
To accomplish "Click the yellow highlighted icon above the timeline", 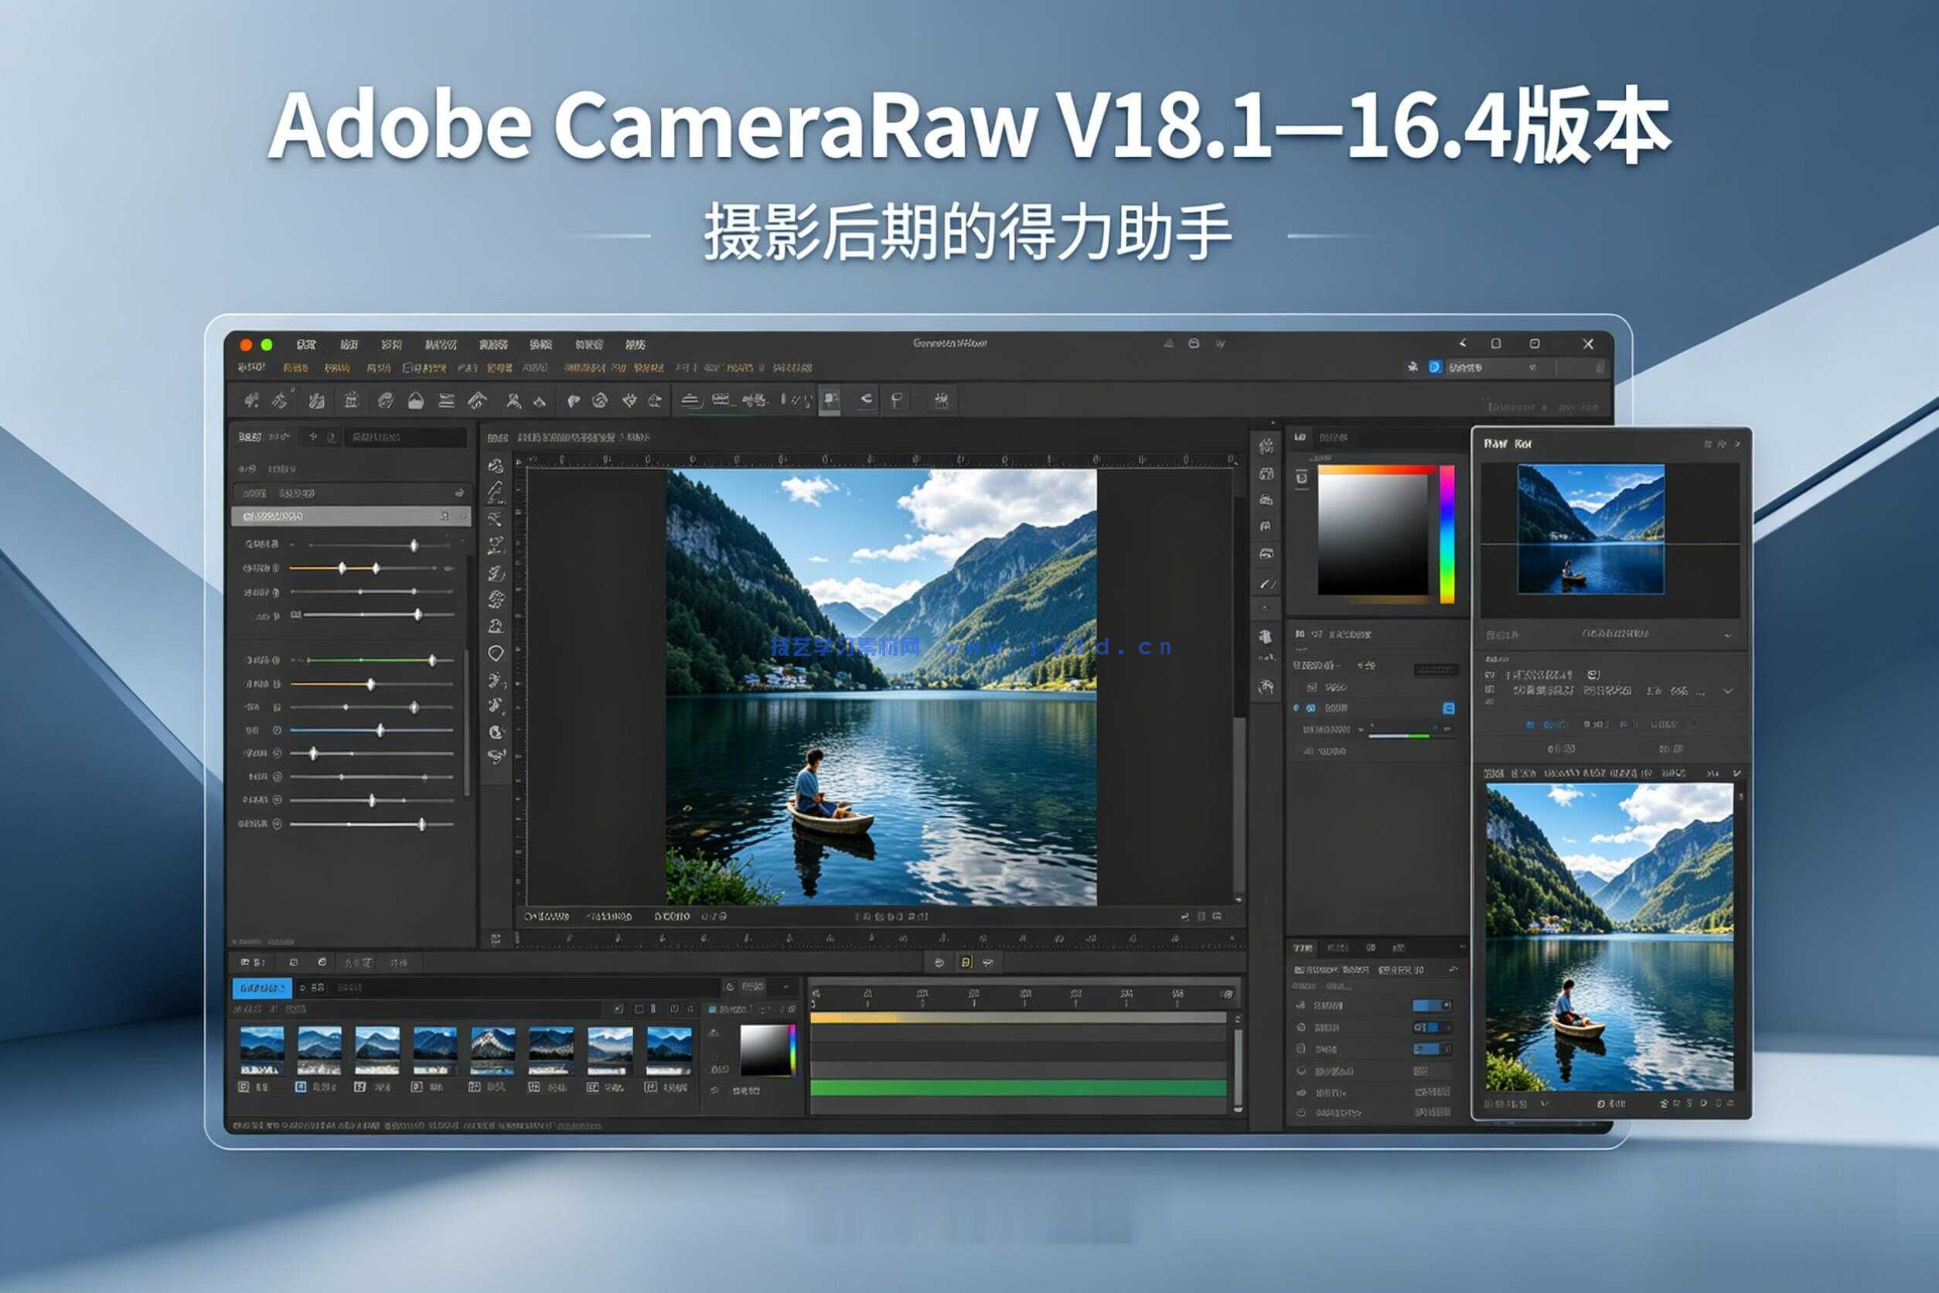I will 966,962.
